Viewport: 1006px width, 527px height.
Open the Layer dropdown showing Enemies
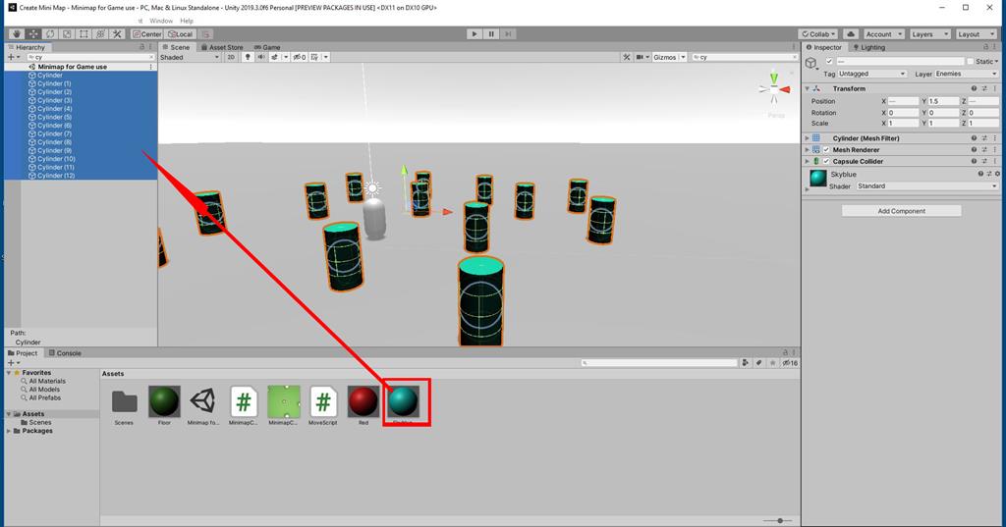[967, 74]
